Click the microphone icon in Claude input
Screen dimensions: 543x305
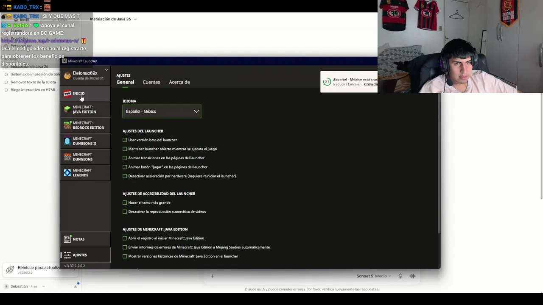coord(400,276)
